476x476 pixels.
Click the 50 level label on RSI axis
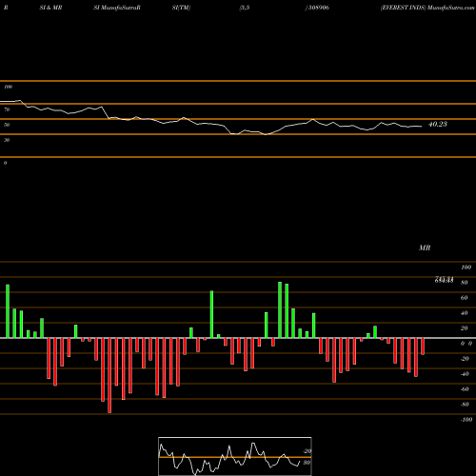pos(7,125)
